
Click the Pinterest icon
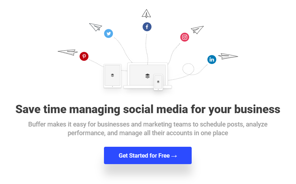[84, 56]
